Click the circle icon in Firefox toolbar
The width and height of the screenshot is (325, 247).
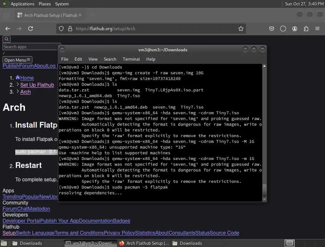pyautogui.click(x=283, y=29)
